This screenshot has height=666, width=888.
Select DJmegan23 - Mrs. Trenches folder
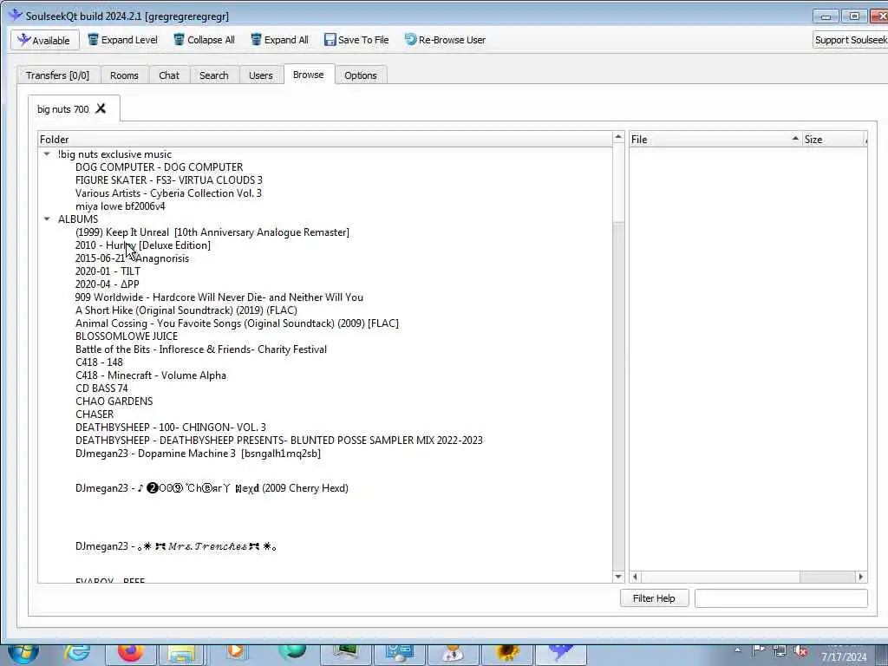[176, 546]
